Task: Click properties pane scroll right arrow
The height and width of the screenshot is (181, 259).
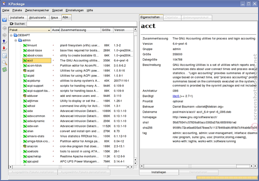Action: (255, 166)
